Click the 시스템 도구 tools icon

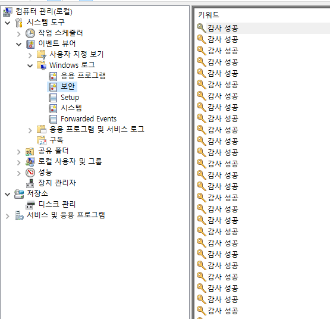pos(19,23)
